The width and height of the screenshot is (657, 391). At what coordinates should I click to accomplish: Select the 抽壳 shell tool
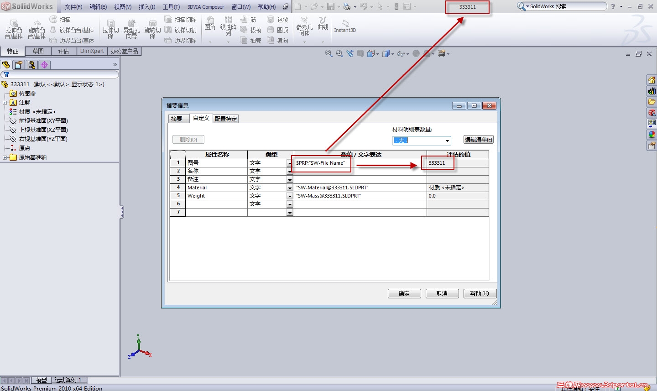coord(251,41)
